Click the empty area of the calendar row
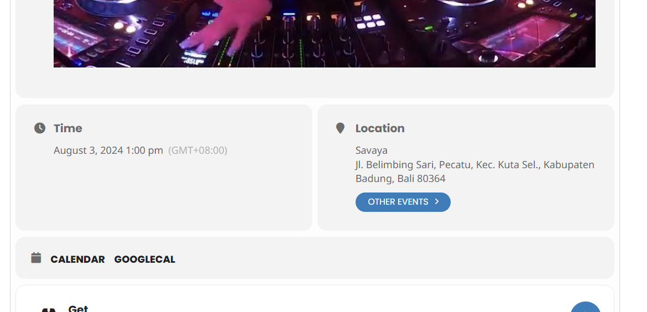The height and width of the screenshot is (312, 647). tap(392, 258)
